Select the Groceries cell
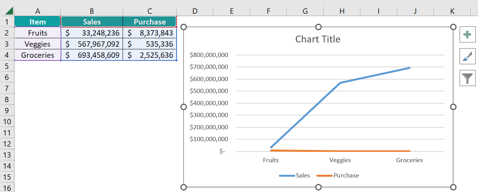Viewport: 478px width, 192px height. click(x=38, y=55)
